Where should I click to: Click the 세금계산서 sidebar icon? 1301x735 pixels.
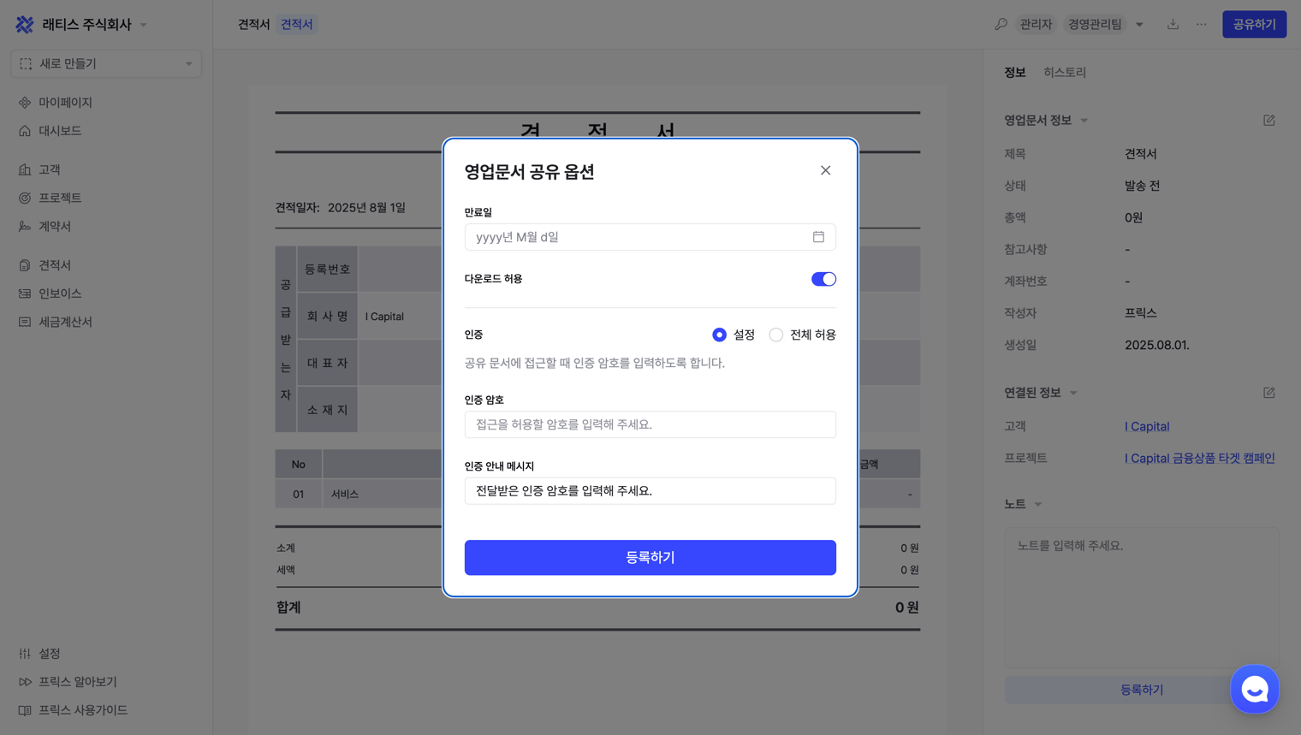click(x=25, y=322)
